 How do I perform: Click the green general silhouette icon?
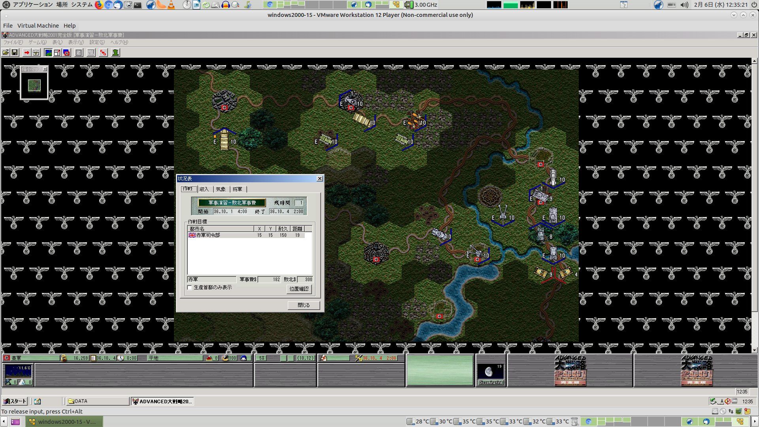pyautogui.click(x=115, y=53)
